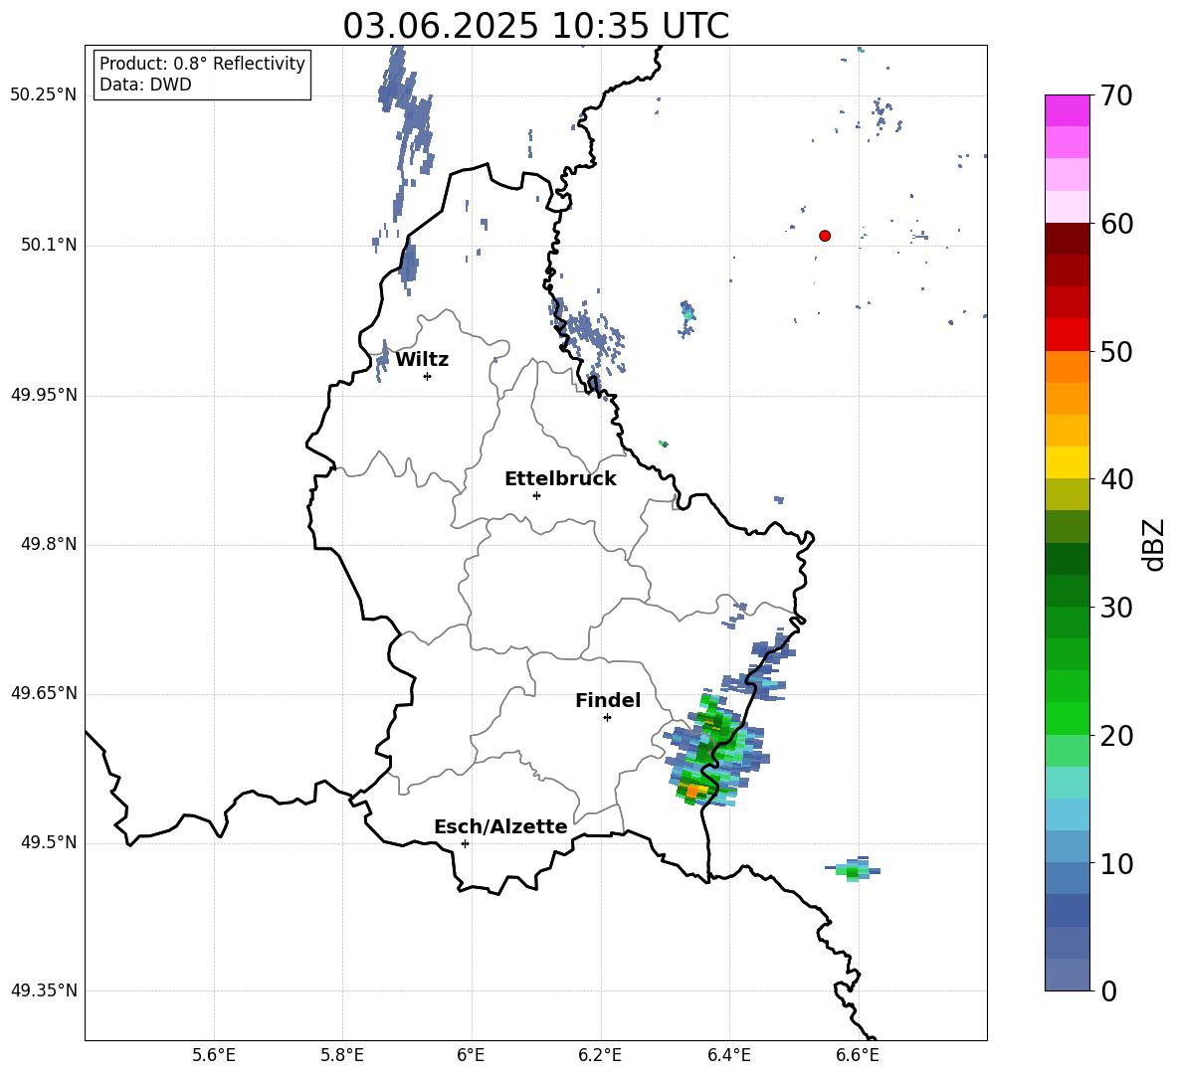This screenshot has width=1178, height=1075.
Task: Click the 49.35°N latitude label
Action: coord(43,990)
